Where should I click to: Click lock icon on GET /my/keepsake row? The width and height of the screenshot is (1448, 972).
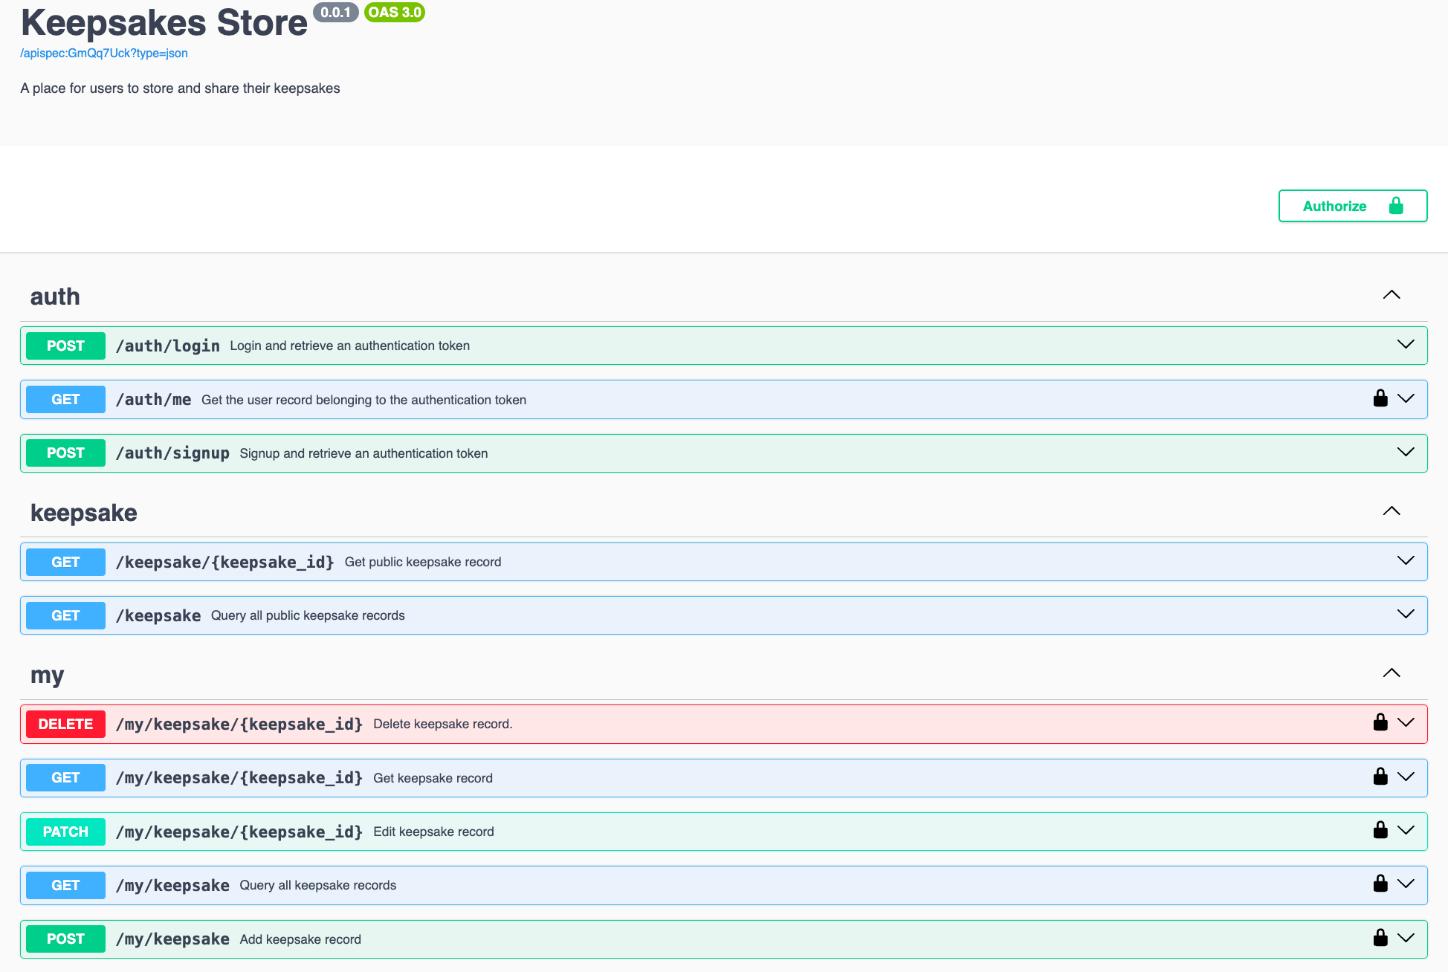tap(1380, 884)
